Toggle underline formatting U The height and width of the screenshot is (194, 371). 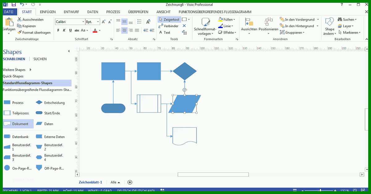tap(70, 30)
